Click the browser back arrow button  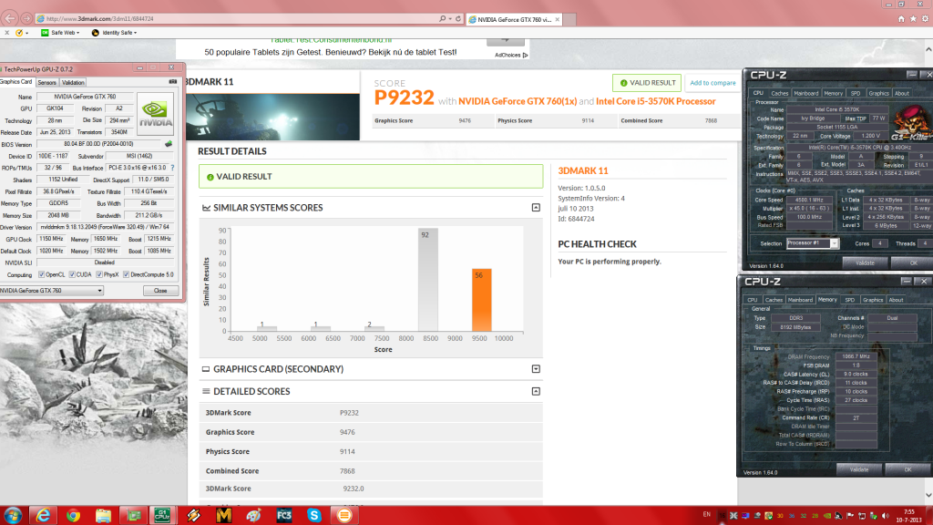(10, 18)
